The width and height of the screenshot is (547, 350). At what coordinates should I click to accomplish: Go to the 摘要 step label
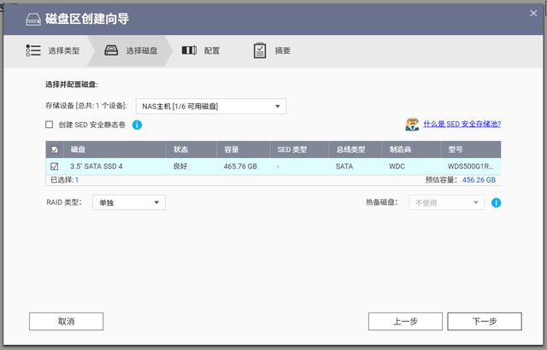tap(283, 51)
